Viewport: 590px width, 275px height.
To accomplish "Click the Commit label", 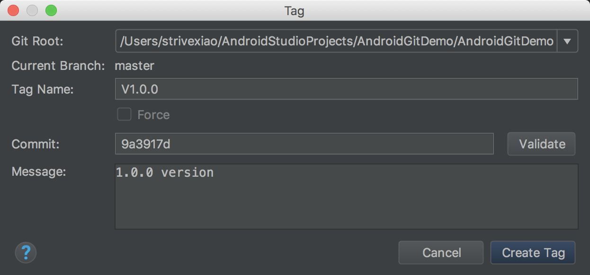I will tap(36, 144).
